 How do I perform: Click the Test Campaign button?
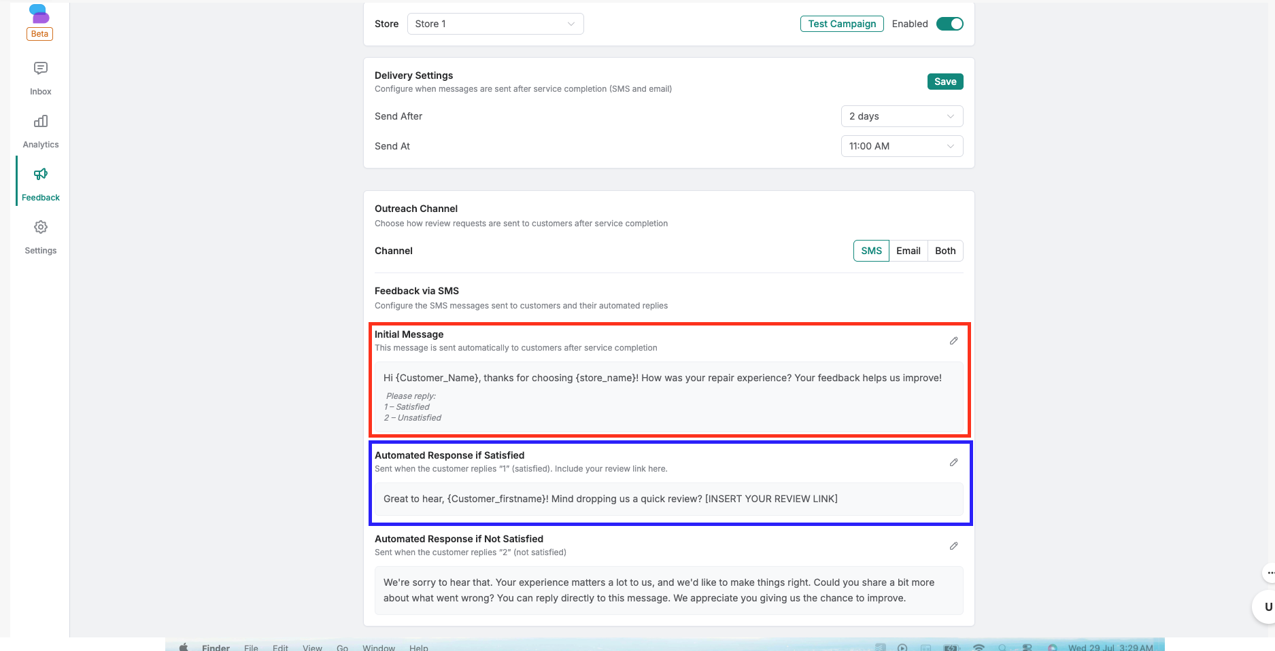(842, 24)
